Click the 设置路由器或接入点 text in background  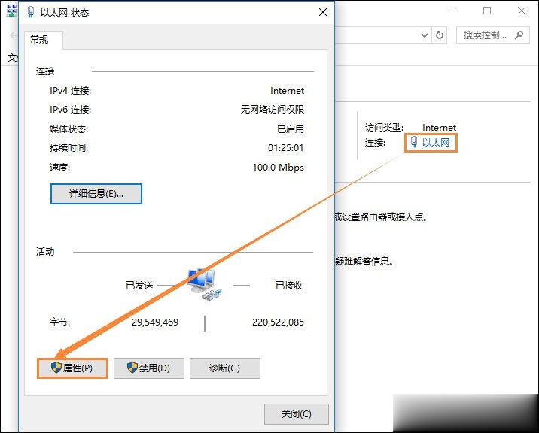pos(385,217)
